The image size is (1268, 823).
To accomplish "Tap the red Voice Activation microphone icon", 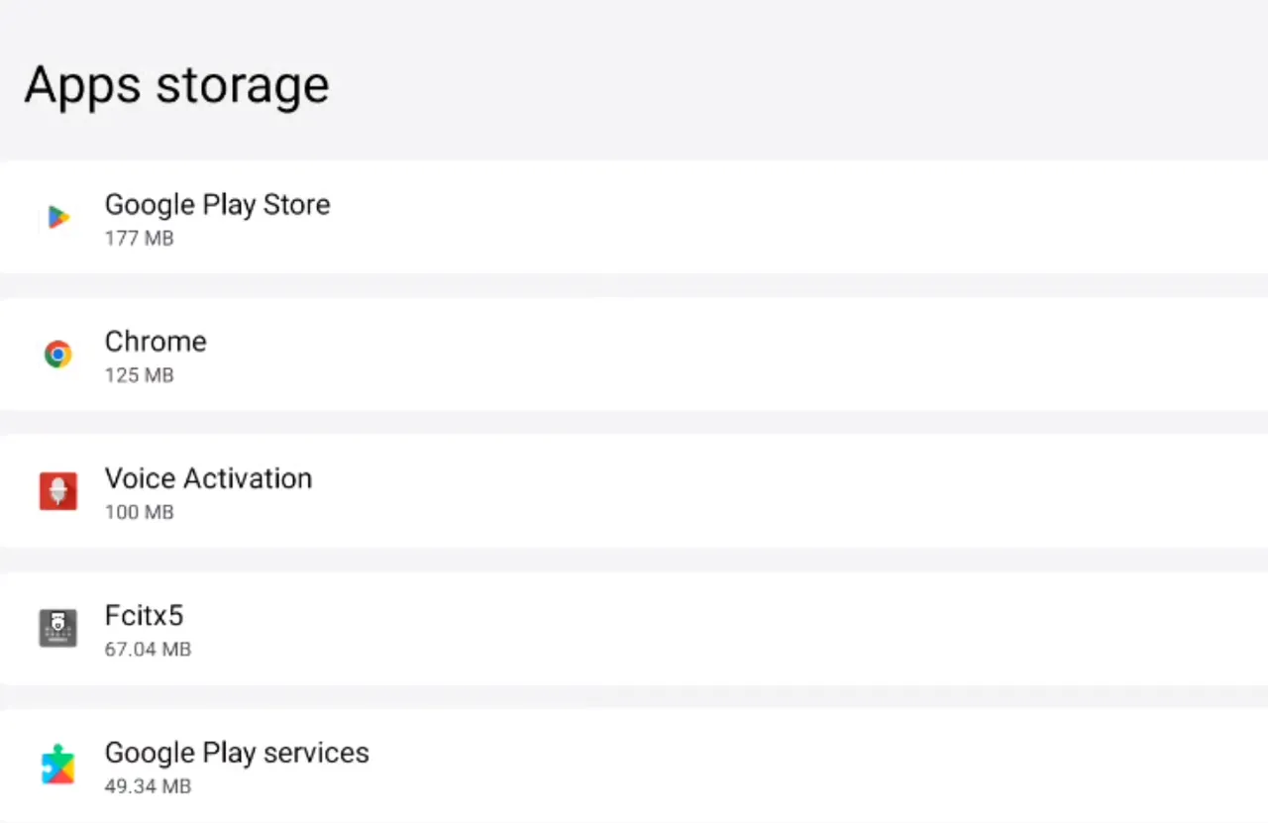I will (x=58, y=491).
